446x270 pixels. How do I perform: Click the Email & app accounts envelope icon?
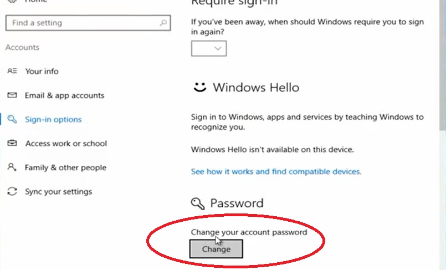12,95
